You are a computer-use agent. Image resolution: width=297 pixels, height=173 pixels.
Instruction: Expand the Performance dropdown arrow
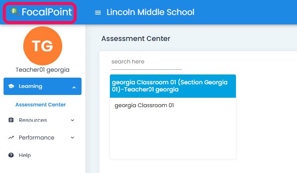pos(72,138)
